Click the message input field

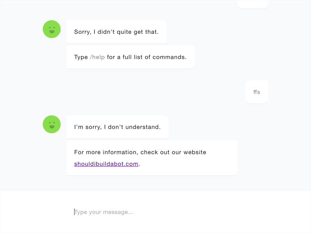[x=117, y=212]
